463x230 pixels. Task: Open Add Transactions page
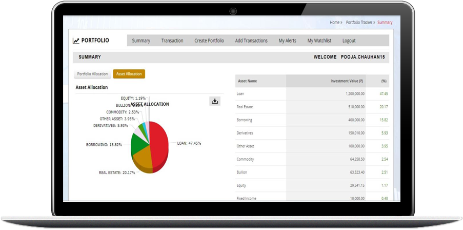pyautogui.click(x=251, y=41)
